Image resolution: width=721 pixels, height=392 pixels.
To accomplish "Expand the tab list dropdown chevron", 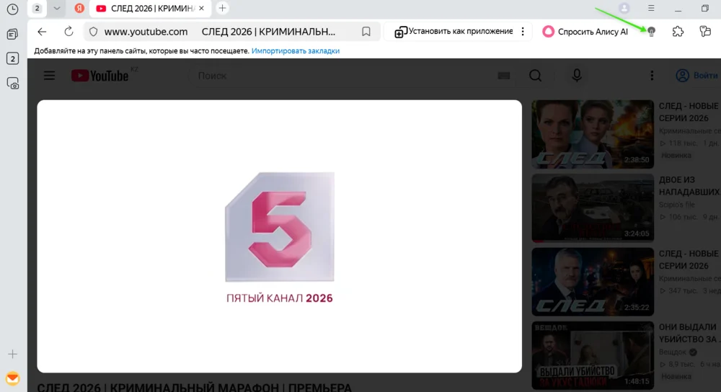I will [56, 8].
